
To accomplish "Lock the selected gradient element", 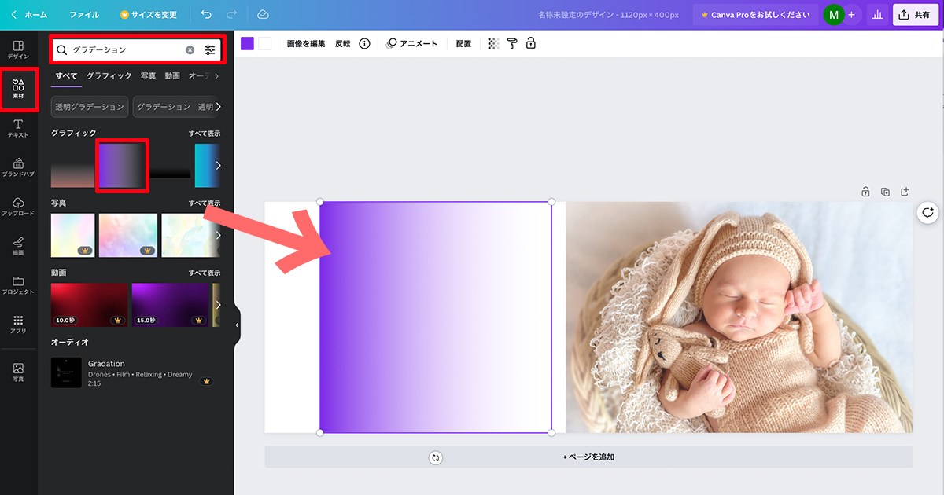I will click(531, 43).
